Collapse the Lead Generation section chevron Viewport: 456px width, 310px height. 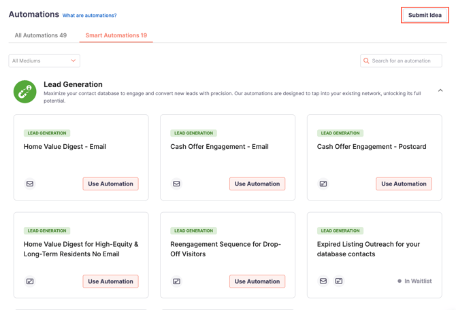tap(440, 90)
